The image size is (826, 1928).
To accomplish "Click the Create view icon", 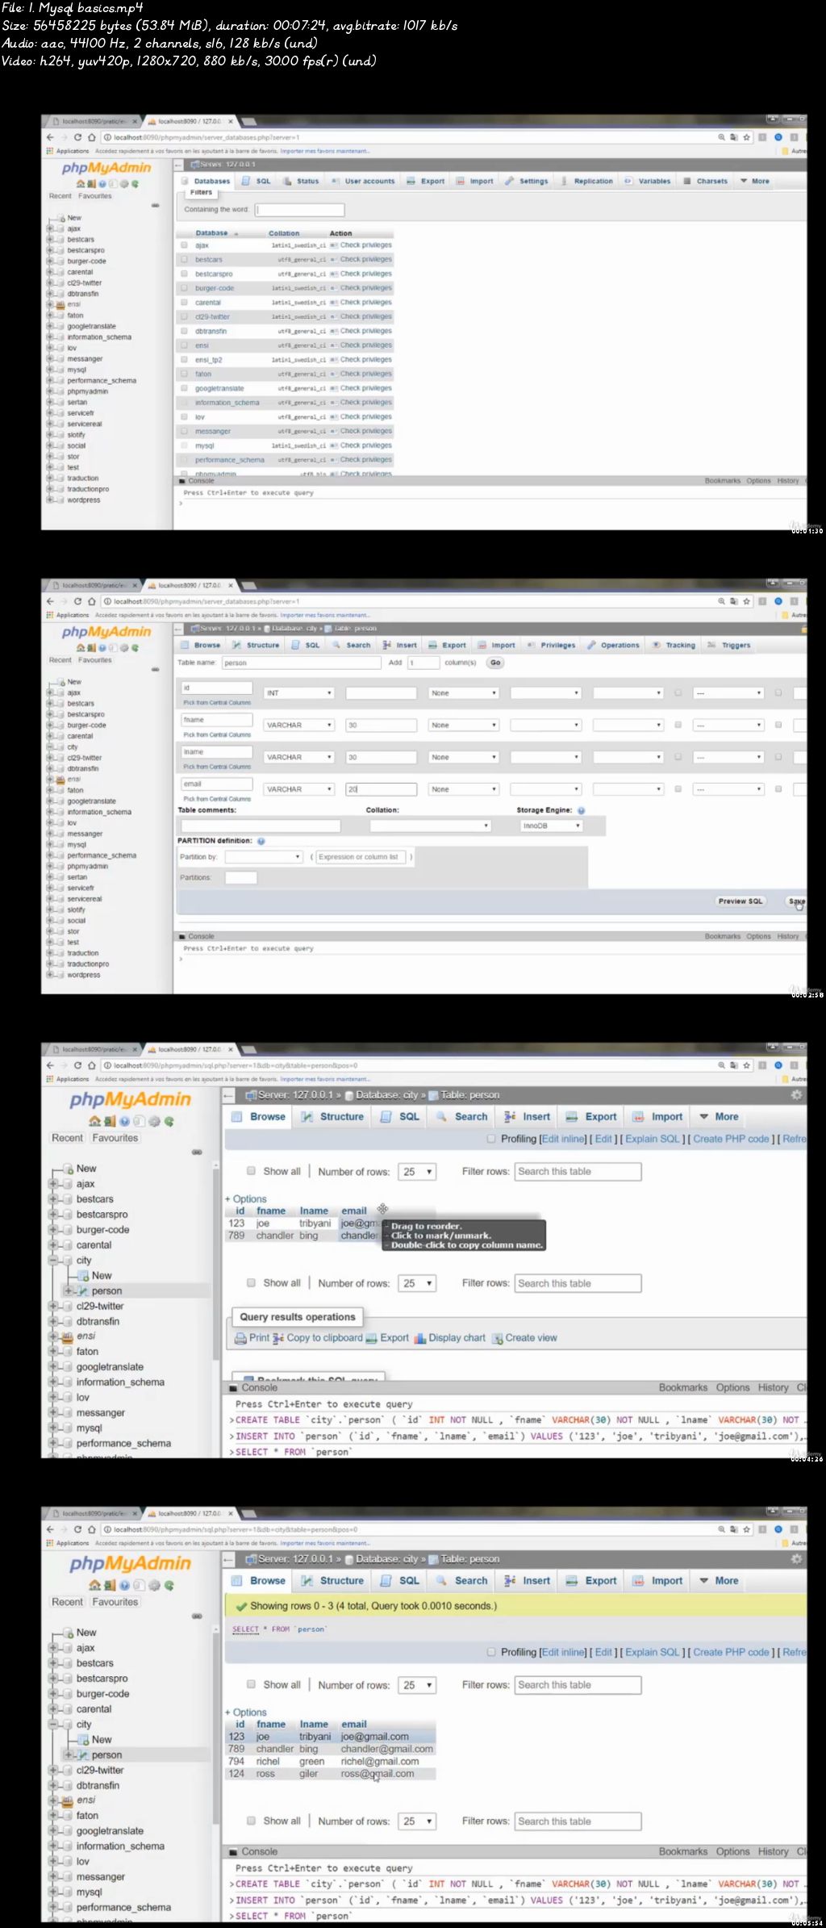I will coord(497,1338).
